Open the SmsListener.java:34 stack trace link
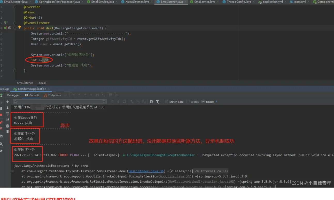The image size is (334, 200). pyautogui.click(x=146, y=171)
